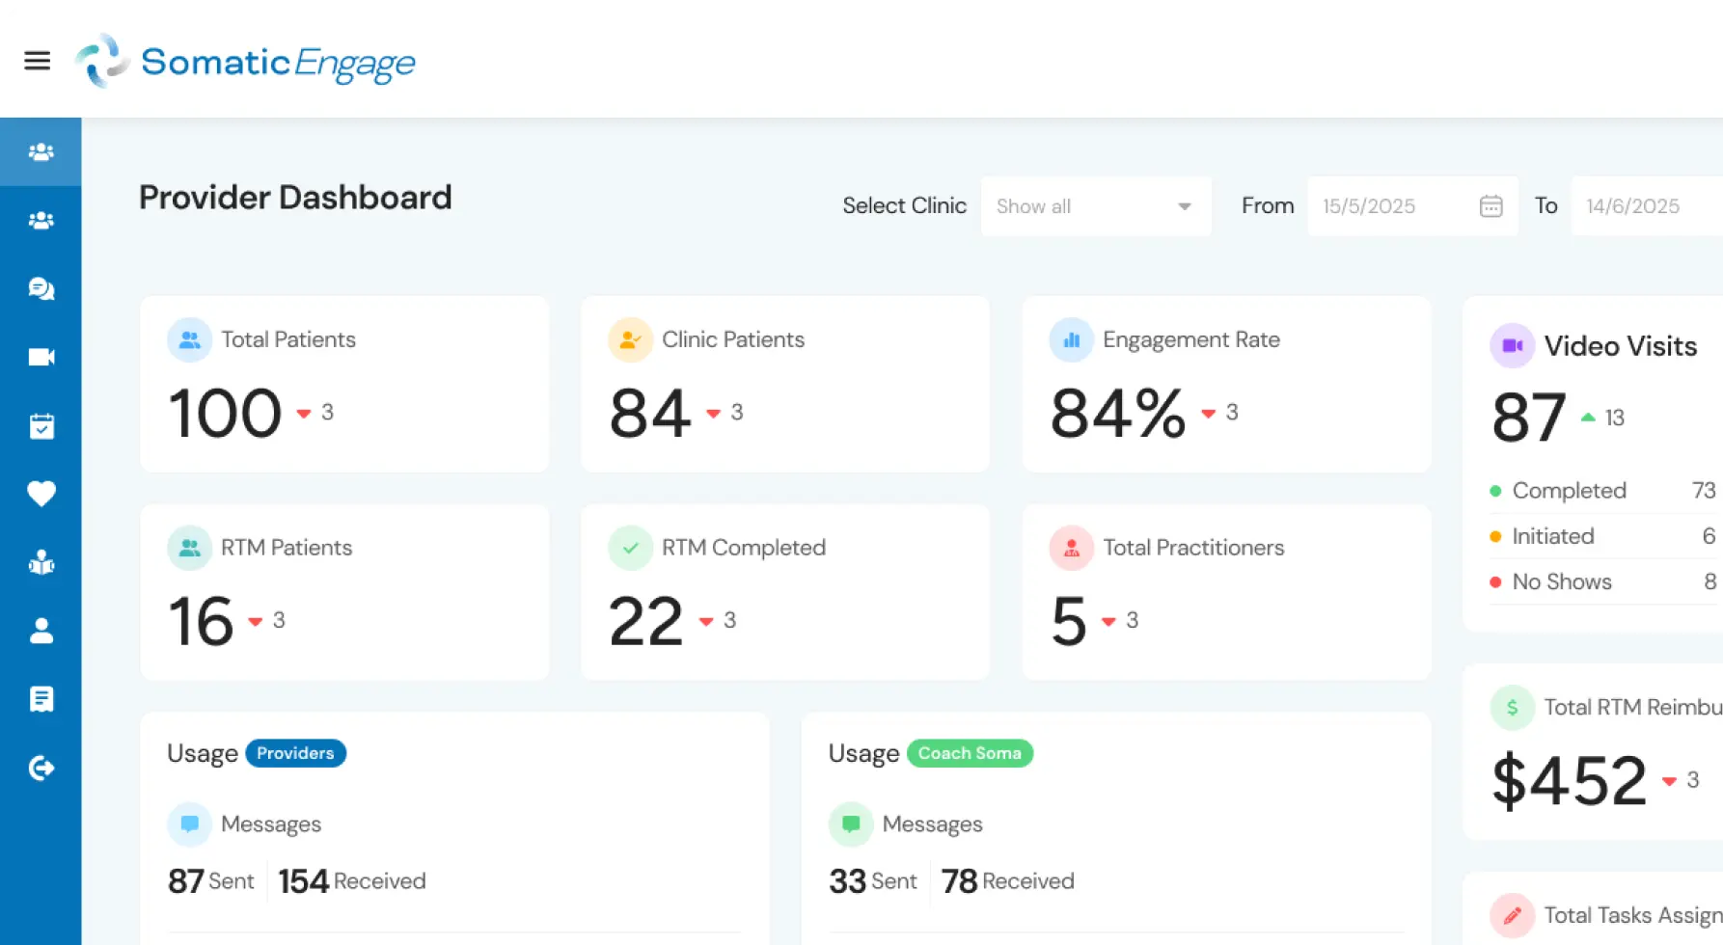
Task: Click the Engagement Rate card
Action: [x=1226, y=384]
